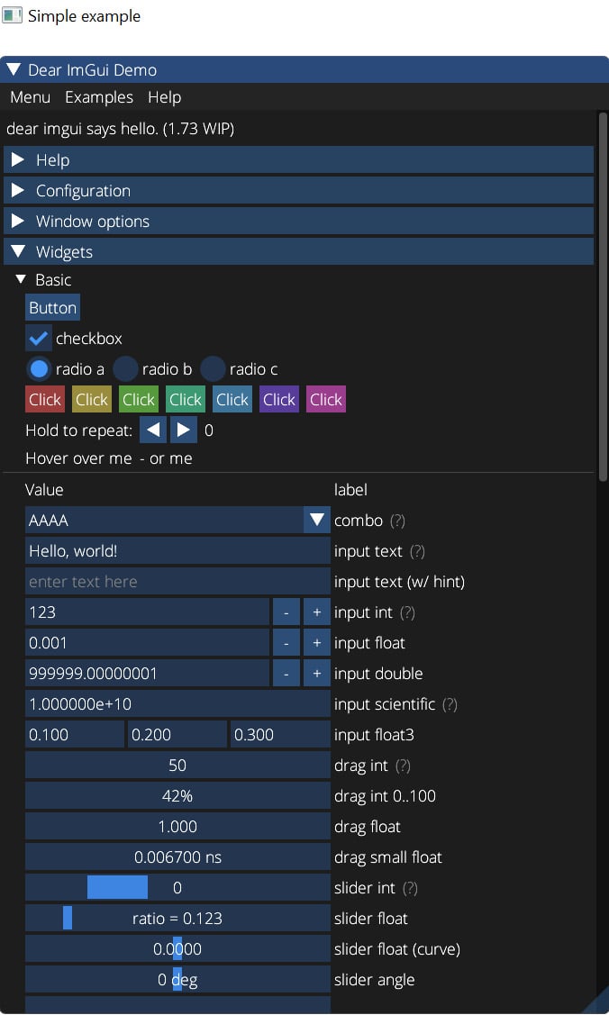The width and height of the screenshot is (609, 1015).
Task: Click the input double field 999999.00000001
Action: click(147, 674)
